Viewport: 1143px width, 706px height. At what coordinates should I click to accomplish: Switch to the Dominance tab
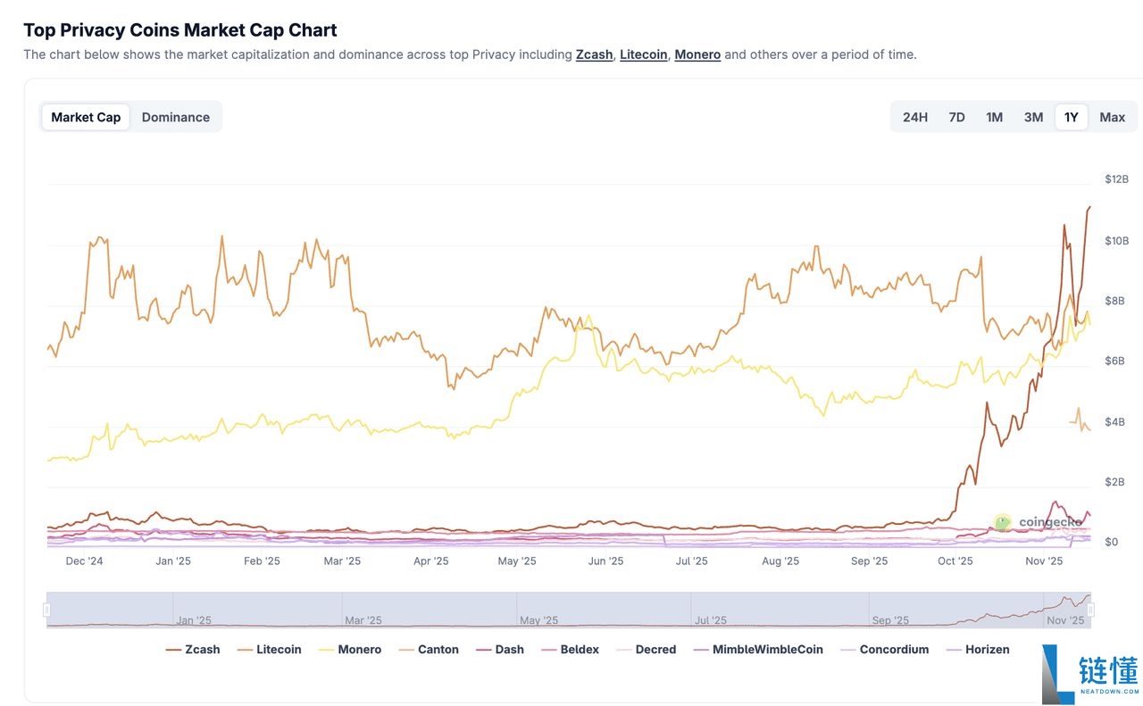pos(176,116)
